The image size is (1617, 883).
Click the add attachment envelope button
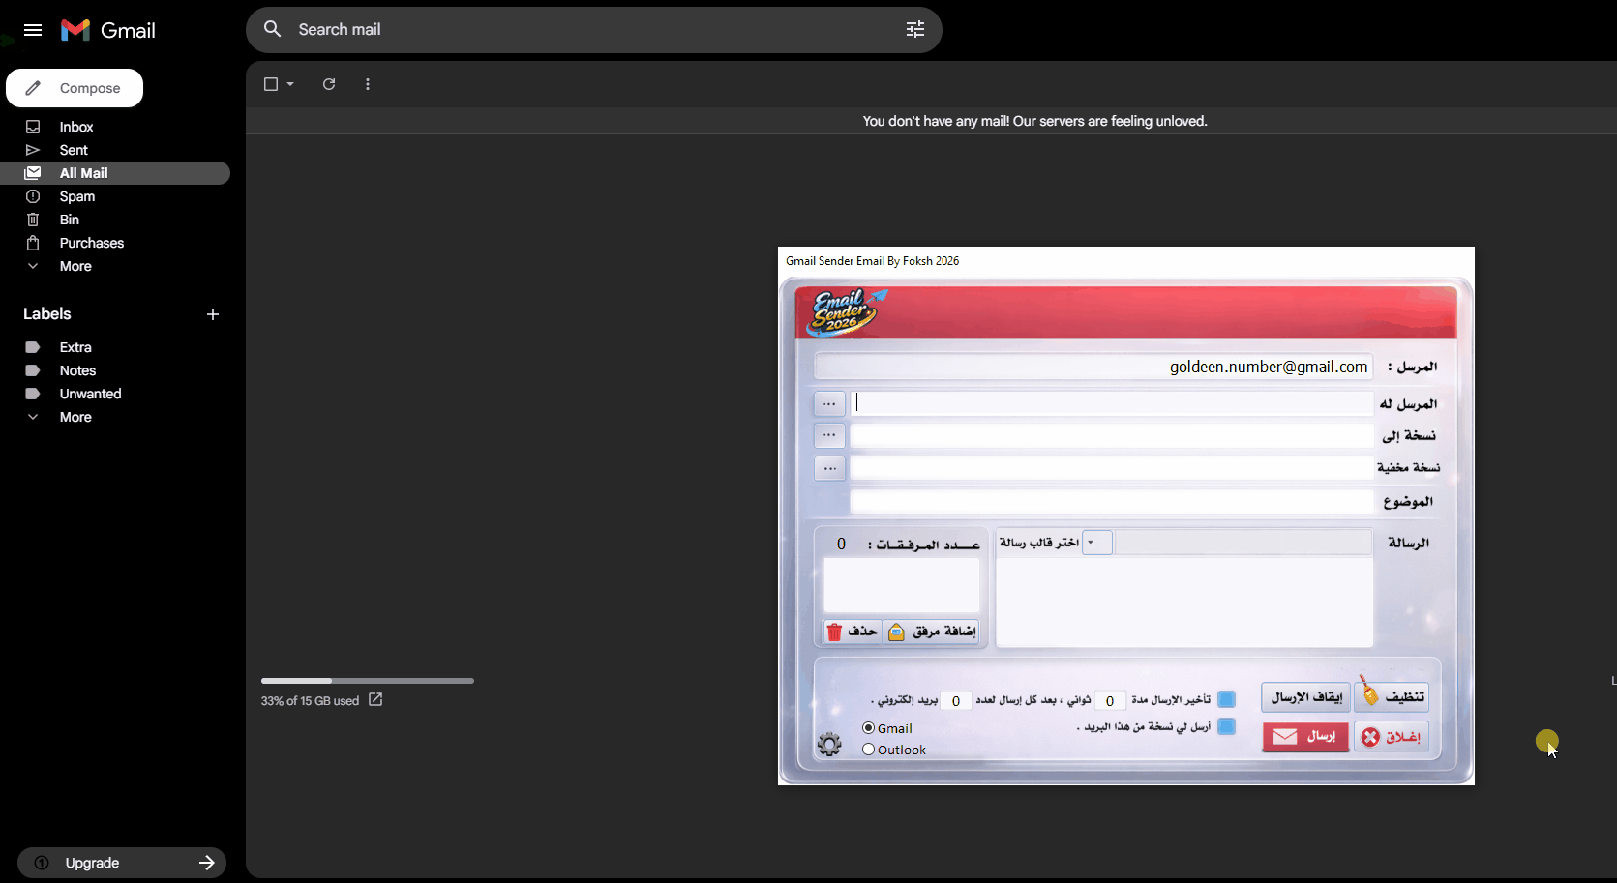931,632
